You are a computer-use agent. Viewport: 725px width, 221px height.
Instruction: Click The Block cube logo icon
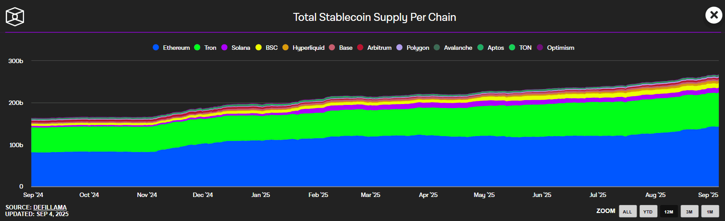[x=15, y=17]
